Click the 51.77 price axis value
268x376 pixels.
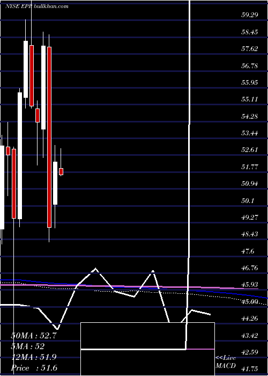(250, 167)
